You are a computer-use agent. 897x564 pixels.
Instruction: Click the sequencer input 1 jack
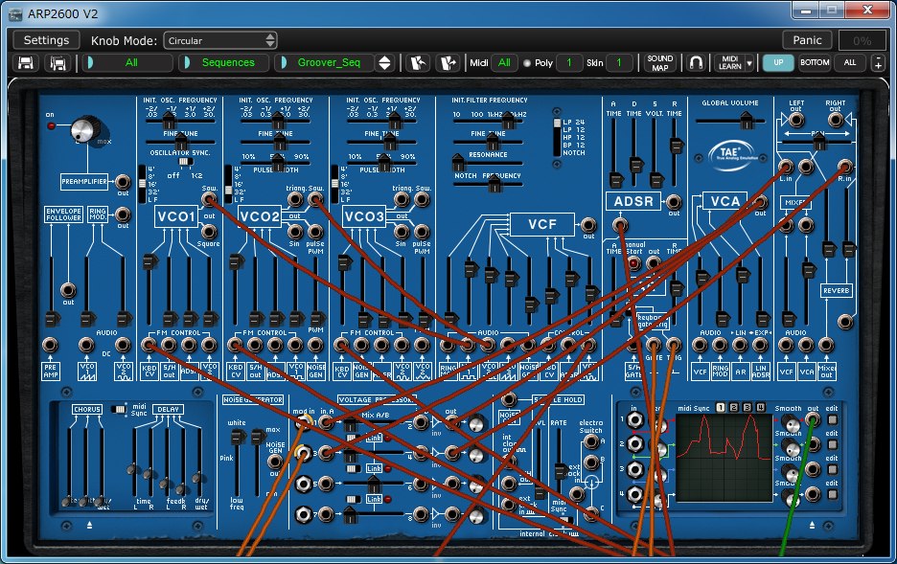coord(634,420)
